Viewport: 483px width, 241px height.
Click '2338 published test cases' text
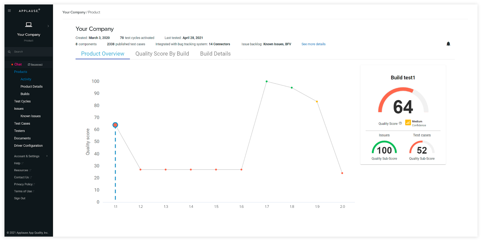tap(126, 44)
